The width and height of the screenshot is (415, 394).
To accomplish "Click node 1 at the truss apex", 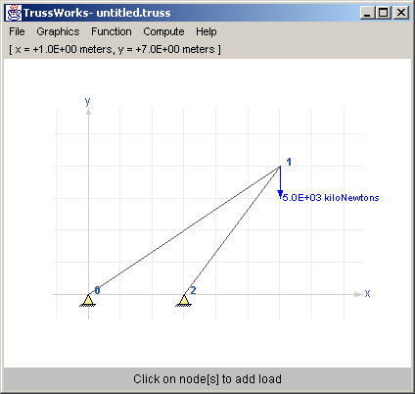I will coord(280,167).
